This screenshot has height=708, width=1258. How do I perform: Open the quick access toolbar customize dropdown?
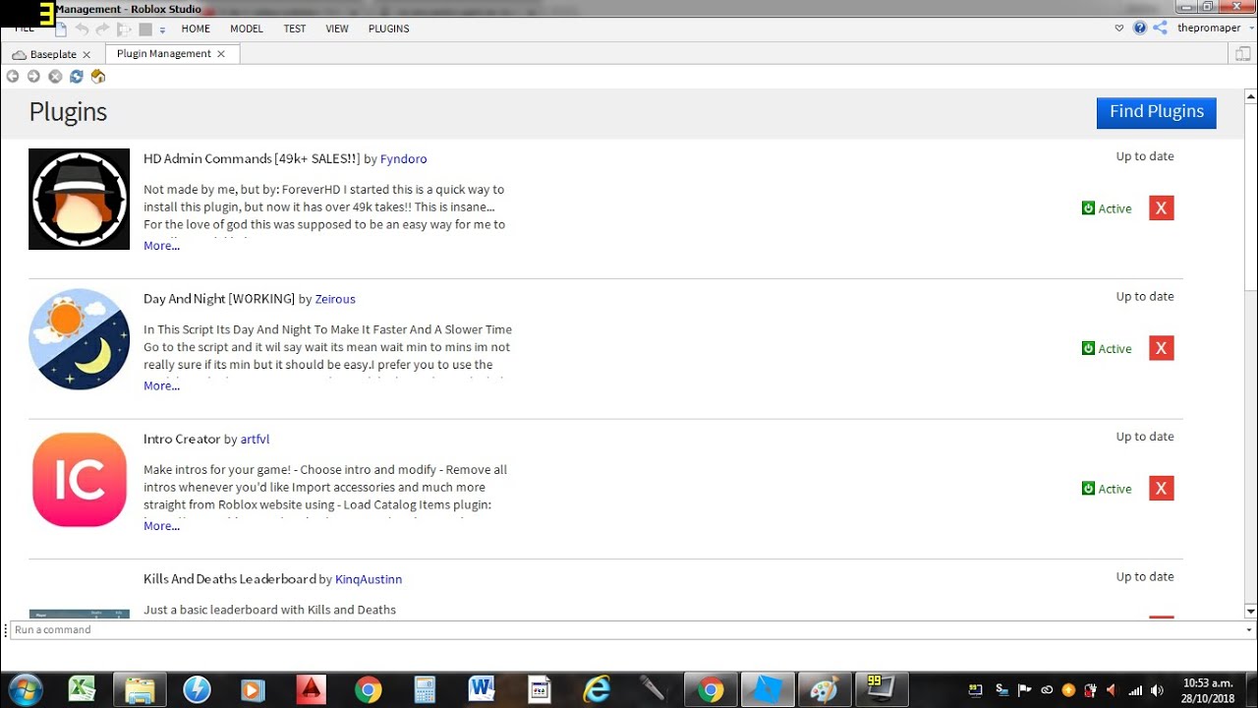point(162,29)
